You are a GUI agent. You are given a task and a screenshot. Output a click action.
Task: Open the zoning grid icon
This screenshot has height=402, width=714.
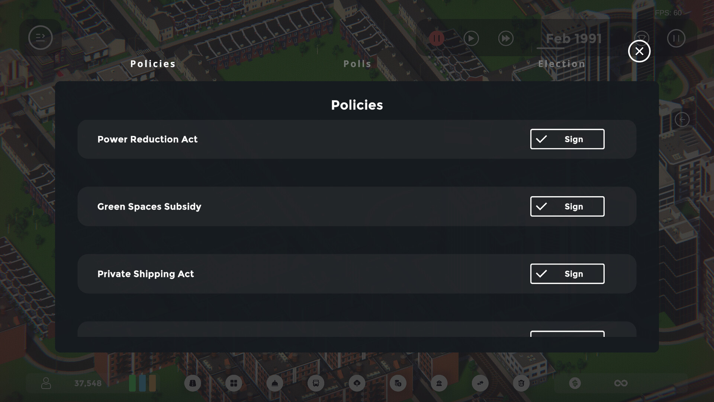[234, 383]
